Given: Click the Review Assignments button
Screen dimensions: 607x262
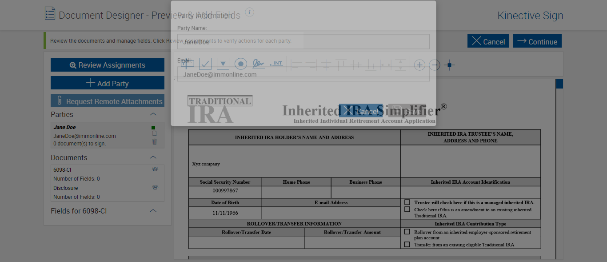Looking at the screenshot, I should [108, 65].
